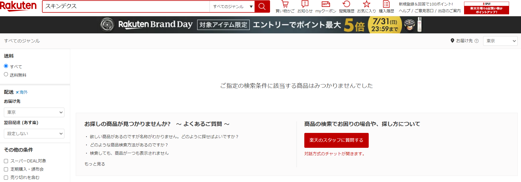Open the ヘルプ link
The height and width of the screenshot is (182, 521).
click(404, 11)
